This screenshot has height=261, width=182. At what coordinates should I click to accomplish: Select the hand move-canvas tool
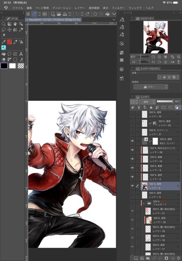(15, 24)
